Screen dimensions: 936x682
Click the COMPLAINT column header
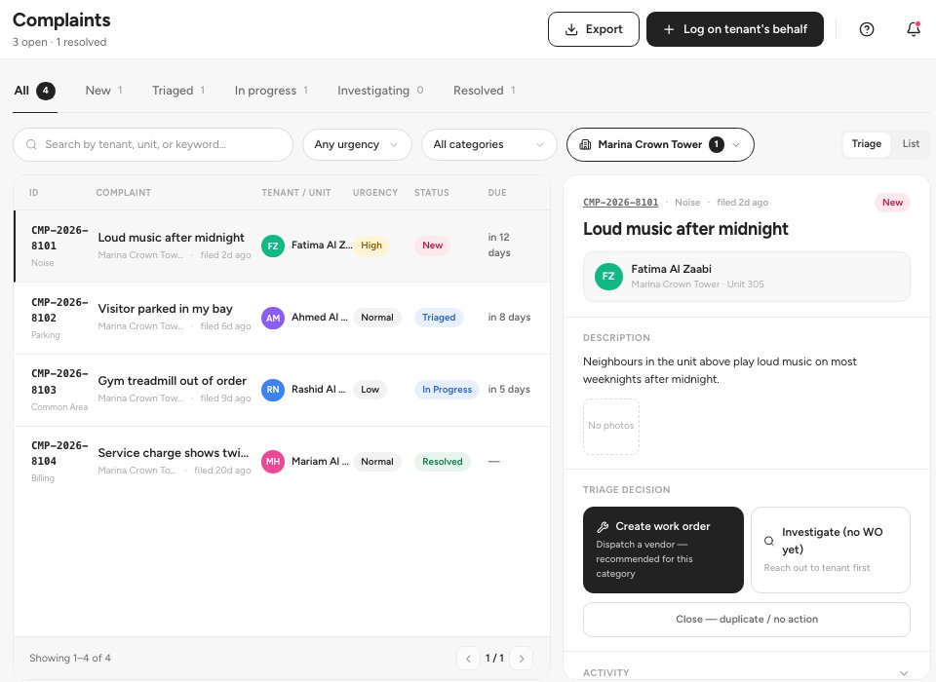(124, 193)
